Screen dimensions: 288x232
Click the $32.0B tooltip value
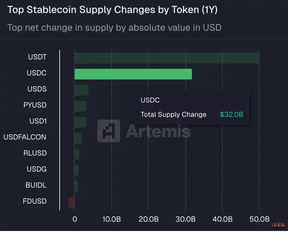pos(231,114)
